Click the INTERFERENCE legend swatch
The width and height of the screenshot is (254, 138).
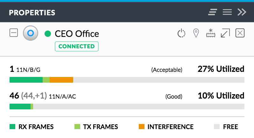click(142, 127)
